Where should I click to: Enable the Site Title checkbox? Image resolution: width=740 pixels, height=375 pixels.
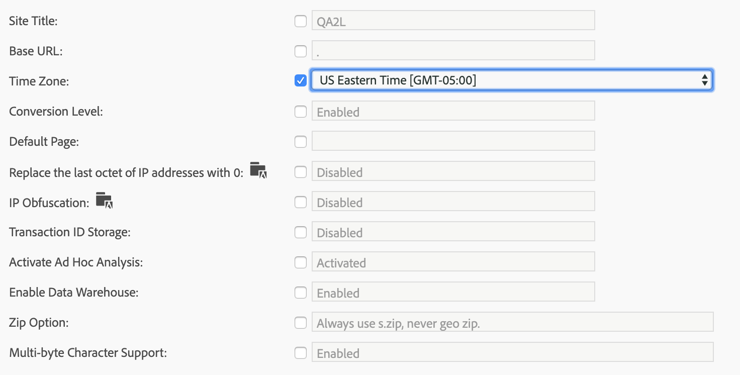301,21
